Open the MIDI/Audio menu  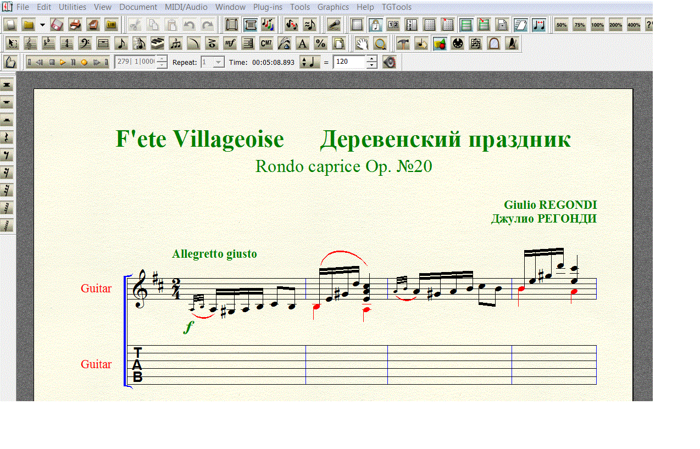click(x=186, y=7)
